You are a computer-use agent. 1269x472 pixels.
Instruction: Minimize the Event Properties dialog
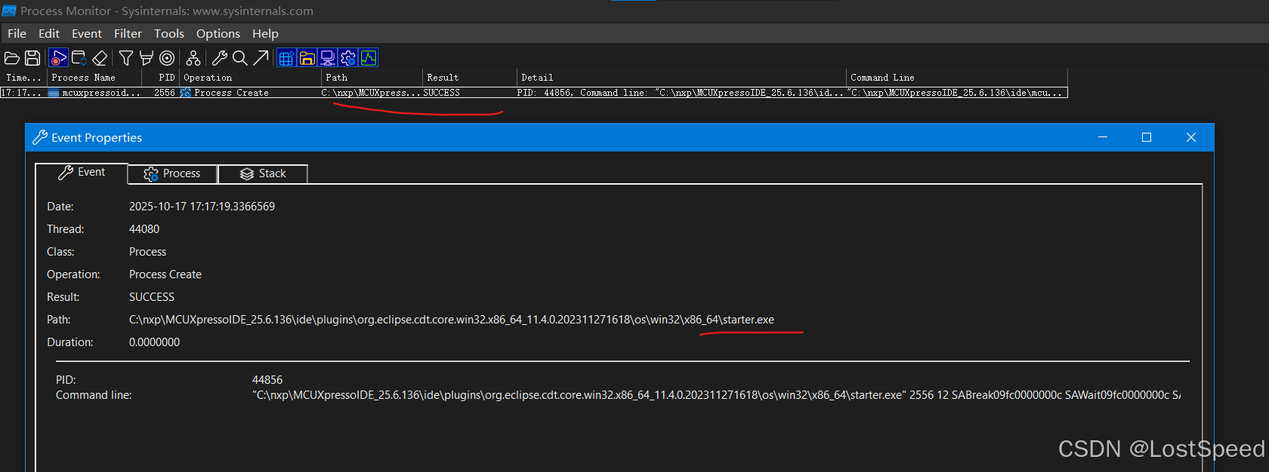[1103, 137]
